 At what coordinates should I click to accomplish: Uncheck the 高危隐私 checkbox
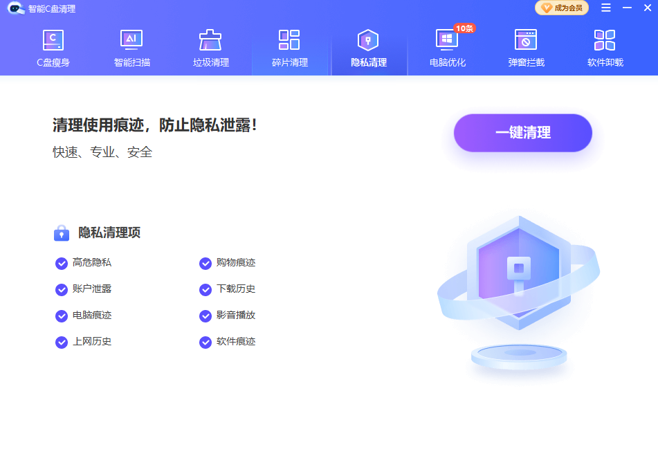click(x=62, y=263)
